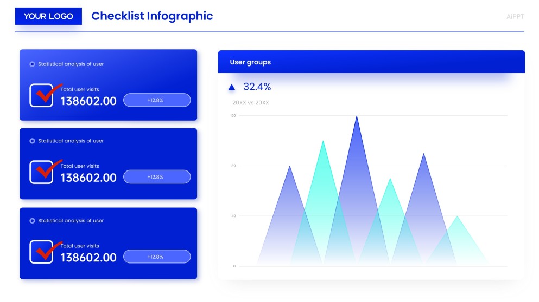Click the upward triangle icon beside 32.4%
The width and height of the screenshot is (539, 302).
coord(232,88)
